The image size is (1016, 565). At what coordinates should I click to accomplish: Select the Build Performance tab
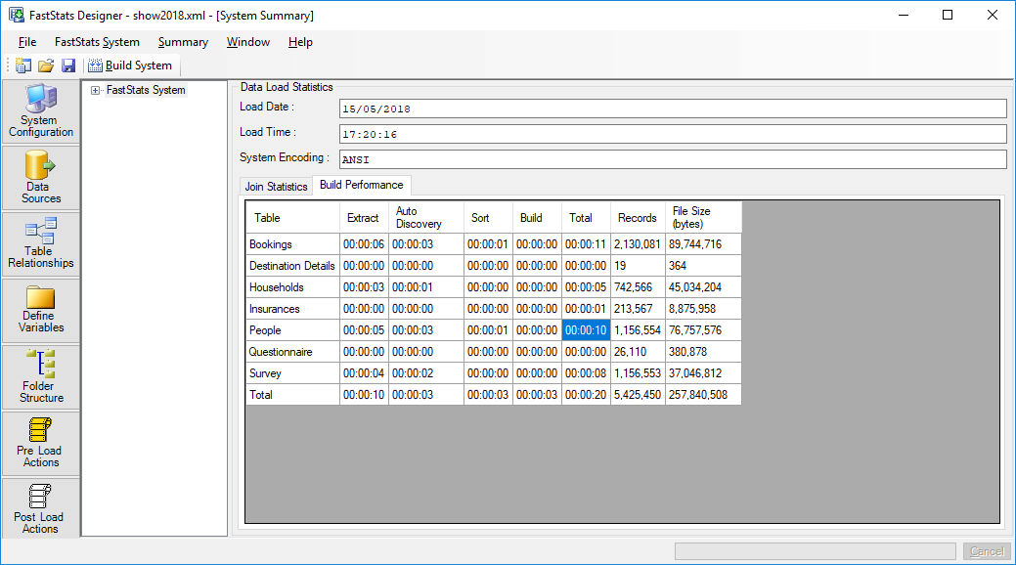[x=362, y=185]
